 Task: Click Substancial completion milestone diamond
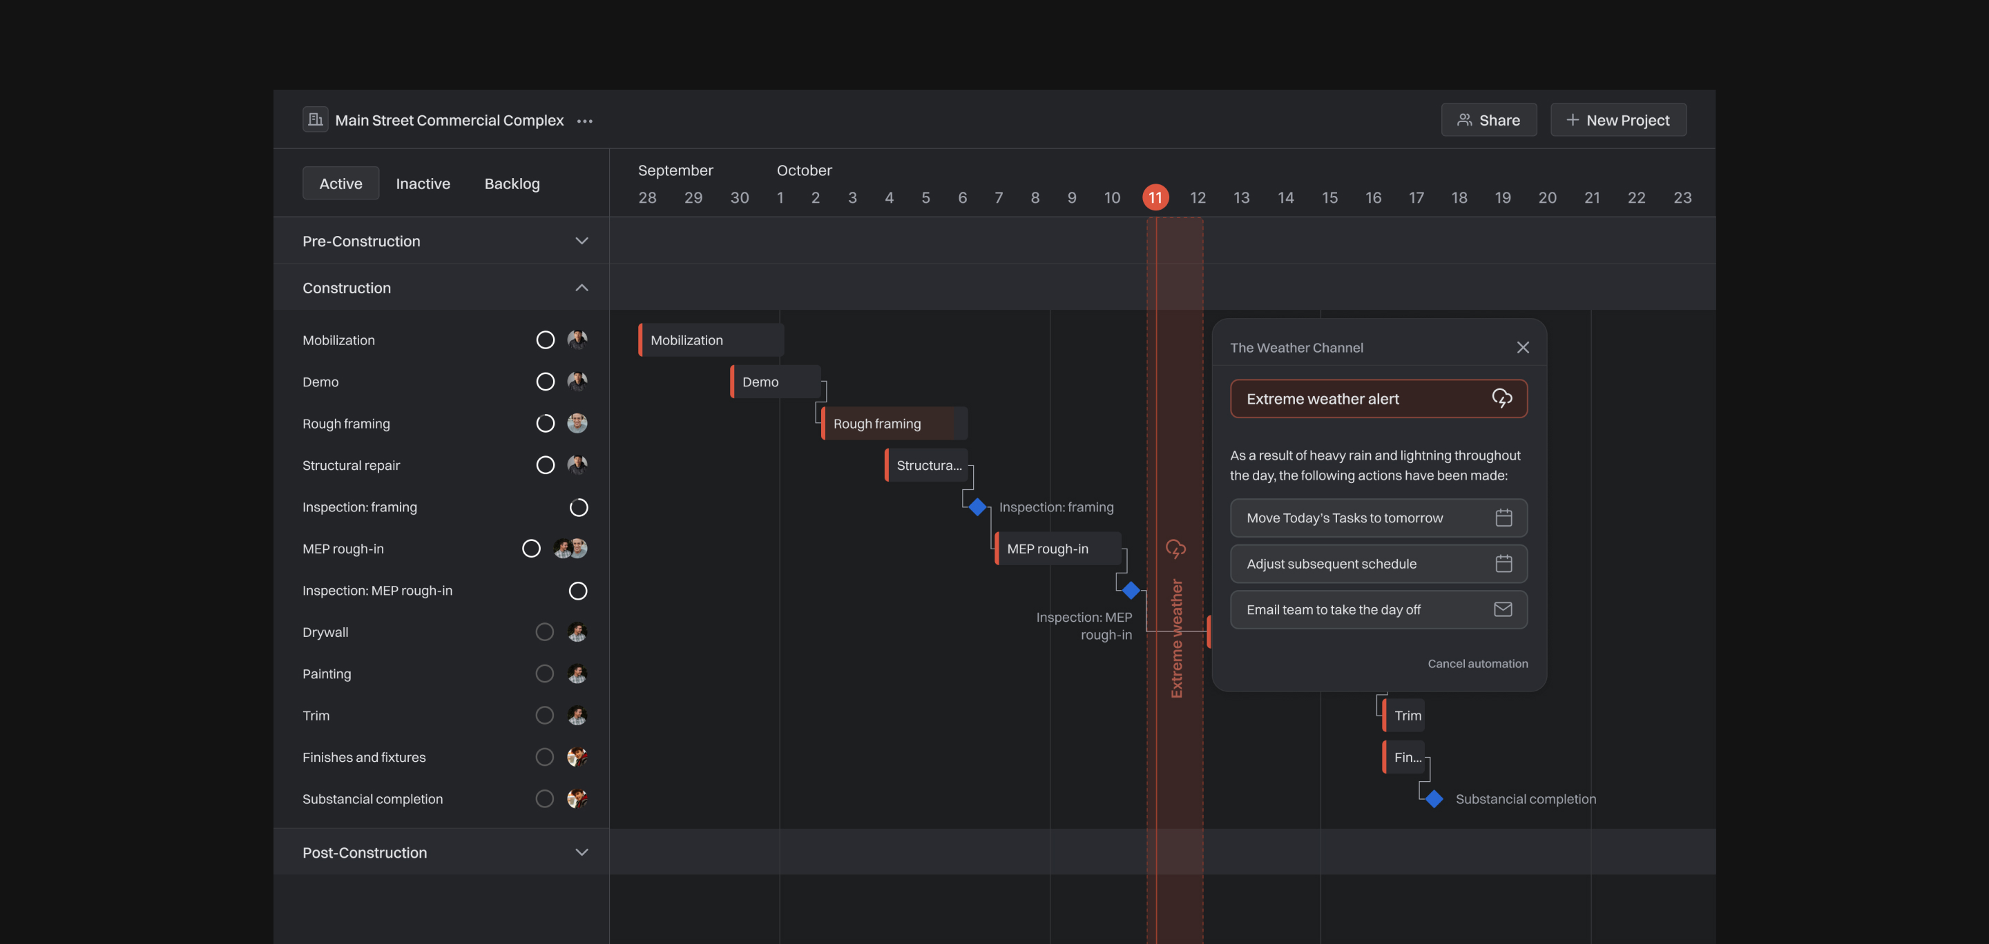(1434, 798)
